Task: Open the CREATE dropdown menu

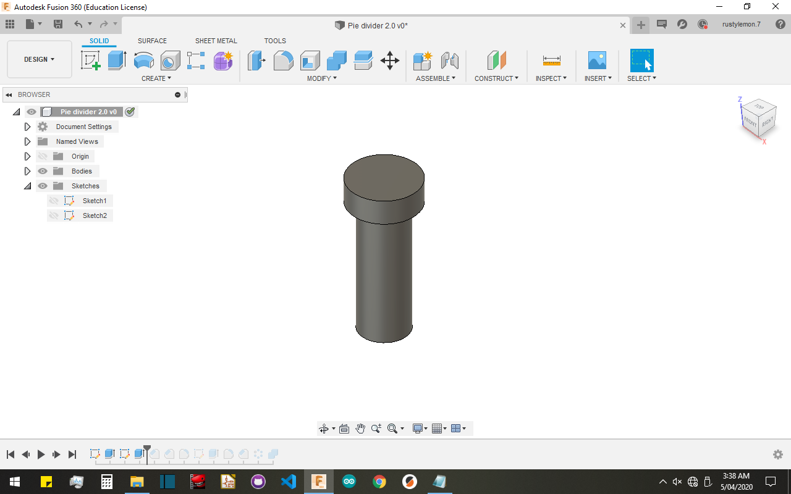Action: [156, 78]
